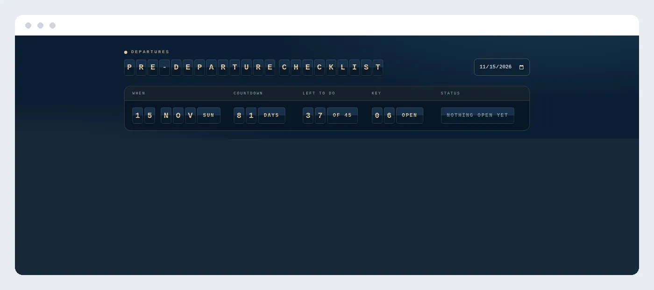
Task: Click the DAYS countdown flap tile
Action: pyautogui.click(x=271, y=116)
